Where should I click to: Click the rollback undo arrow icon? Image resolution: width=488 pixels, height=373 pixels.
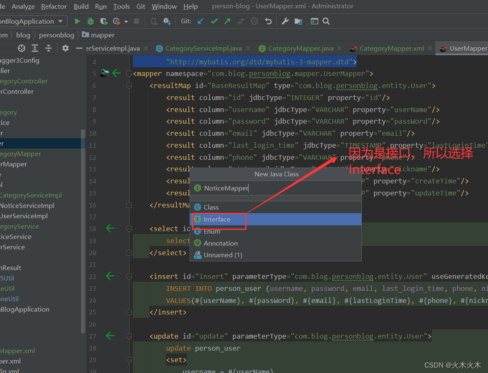pyautogui.click(x=268, y=21)
